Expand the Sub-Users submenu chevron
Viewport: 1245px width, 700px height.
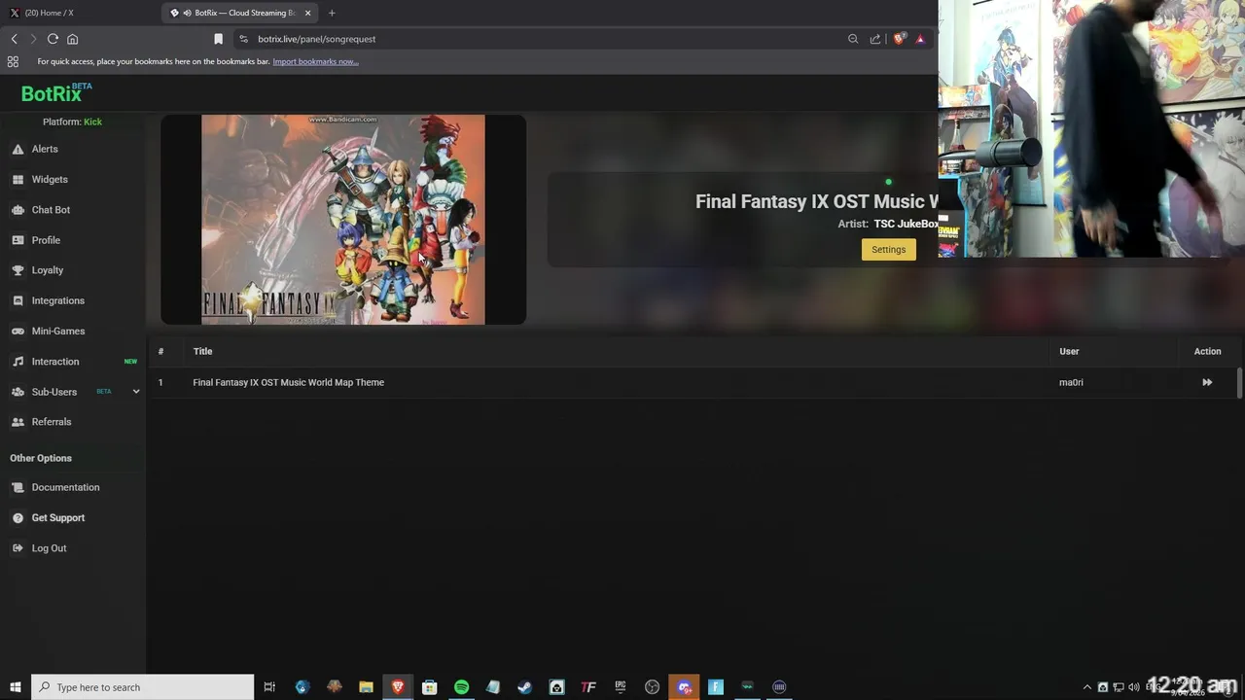136,392
